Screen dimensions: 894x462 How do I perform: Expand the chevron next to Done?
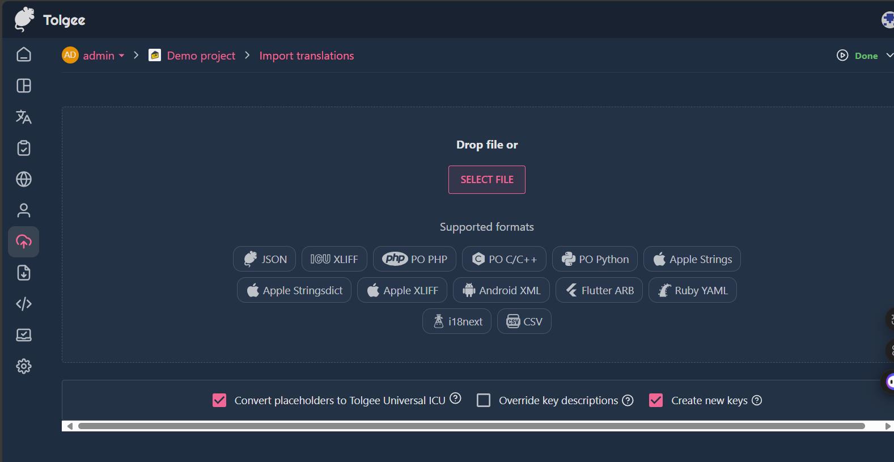click(x=889, y=55)
